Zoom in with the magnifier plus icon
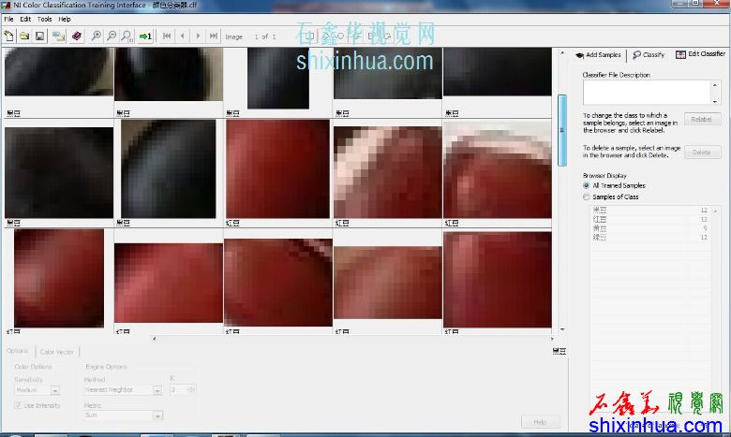This screenshot has width=731, height=437. click(97, 36)
